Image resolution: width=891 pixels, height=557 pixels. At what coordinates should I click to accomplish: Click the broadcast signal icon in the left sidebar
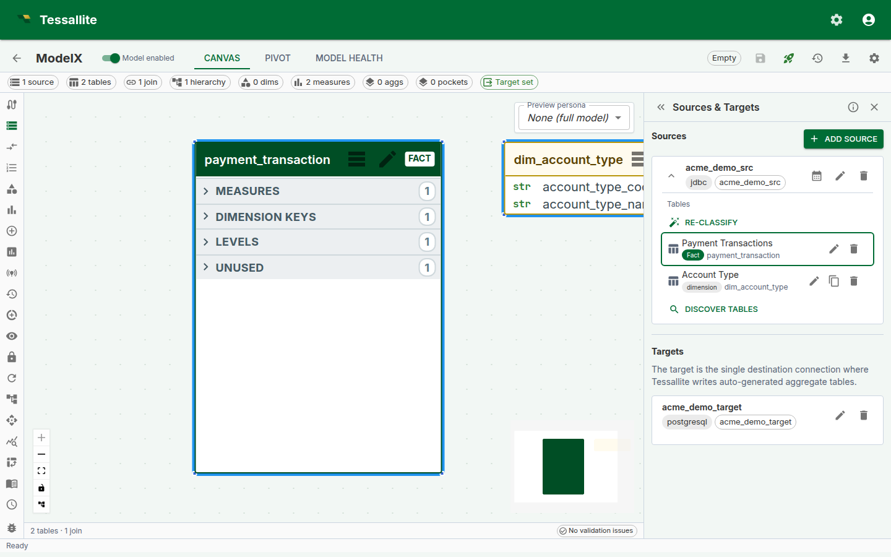click(x=12, y=273)
